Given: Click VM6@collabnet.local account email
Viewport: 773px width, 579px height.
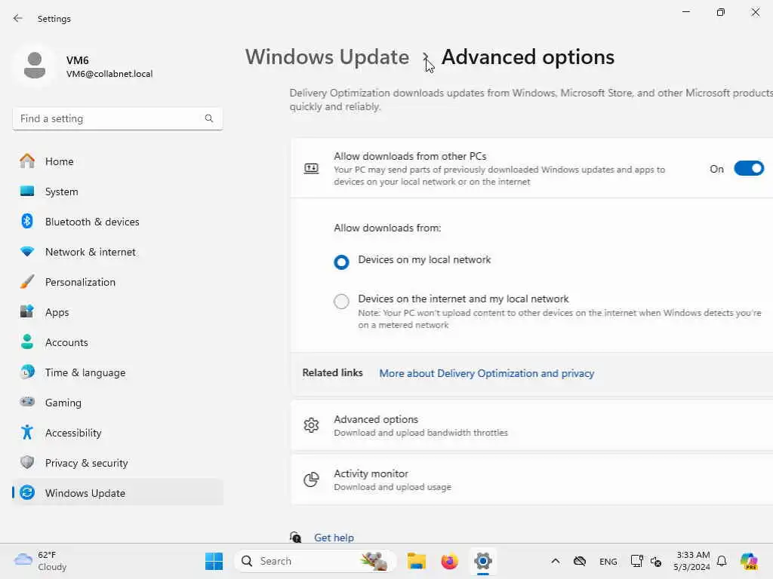Looking at the screenshot, I should 109,74.
